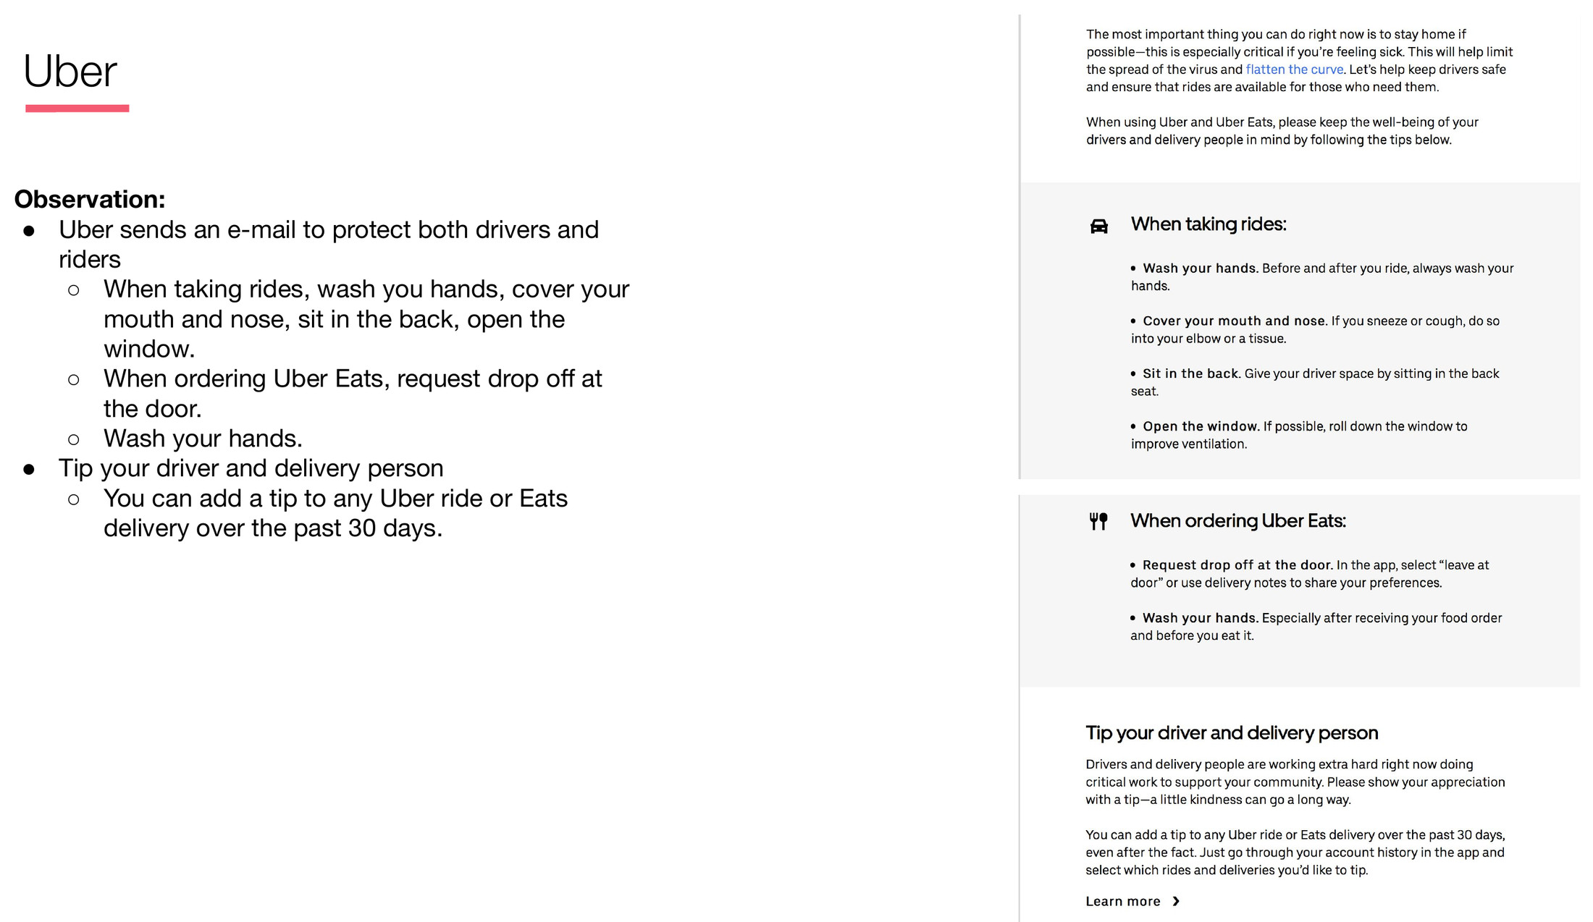Click the red underline beneath Uber title
This screenshot has width=1593, height=922.
pos(77,109)
